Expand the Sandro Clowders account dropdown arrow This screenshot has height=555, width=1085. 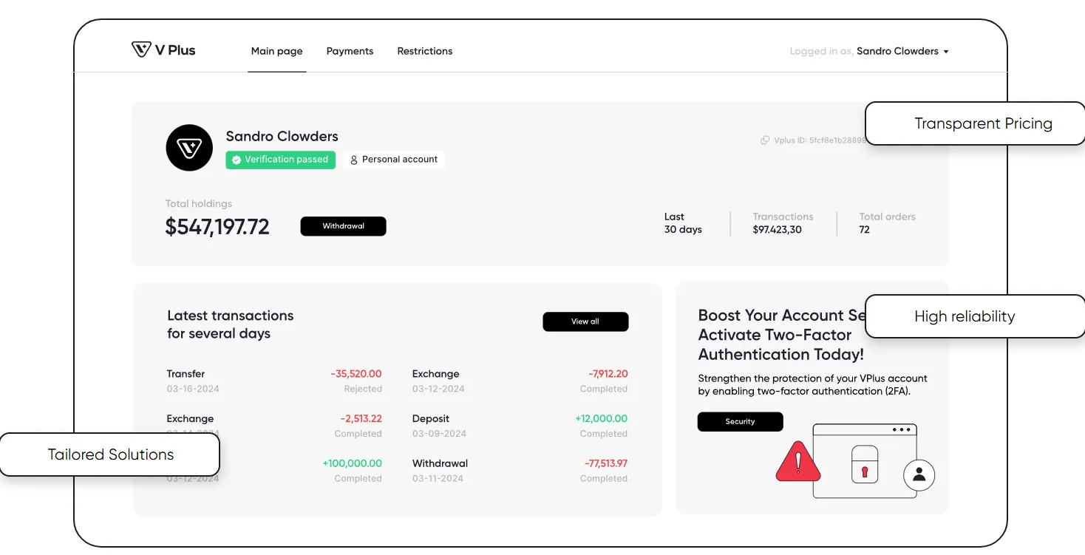click(x=946, y=52)
